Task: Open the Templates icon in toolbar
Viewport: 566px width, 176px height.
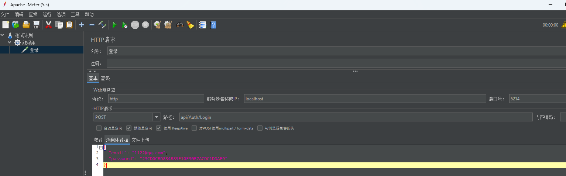Action: [16, 25]
